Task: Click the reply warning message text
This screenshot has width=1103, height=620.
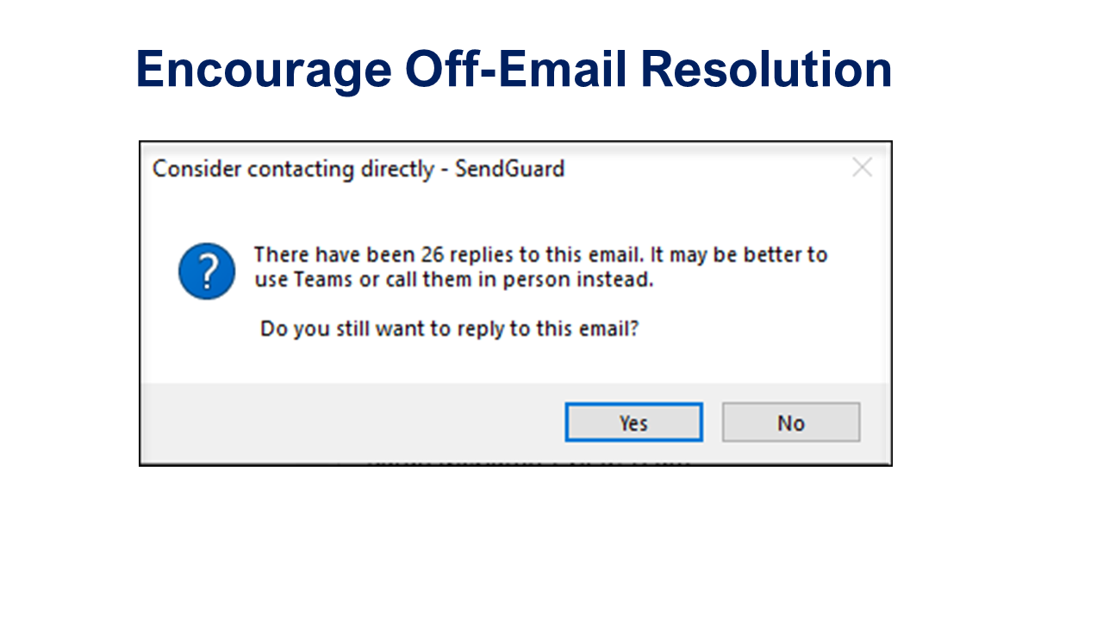Action: 540,267
